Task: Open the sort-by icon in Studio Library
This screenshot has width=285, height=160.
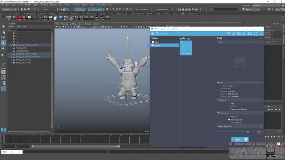Action: click(244, 33)
